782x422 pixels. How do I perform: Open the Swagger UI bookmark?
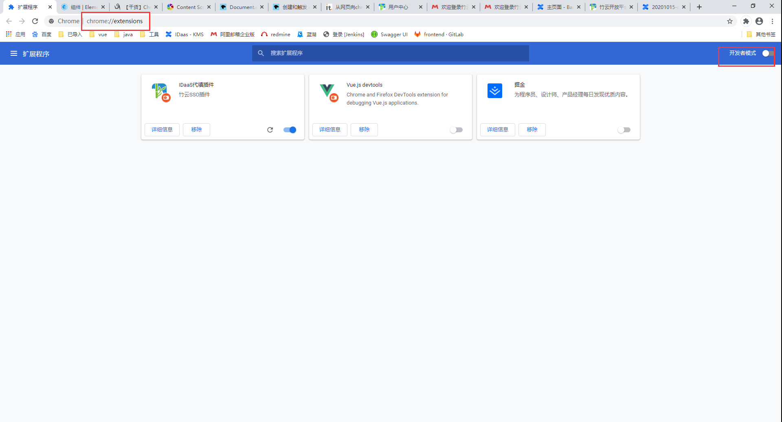(x=389, y=35)
